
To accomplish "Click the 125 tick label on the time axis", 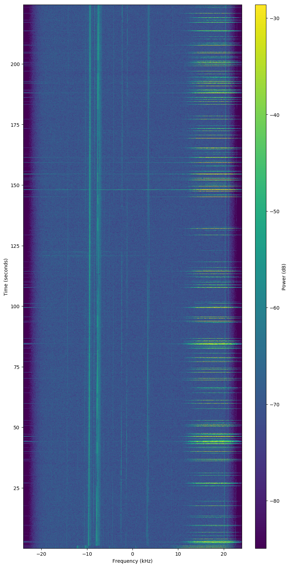I will point(15,246).
